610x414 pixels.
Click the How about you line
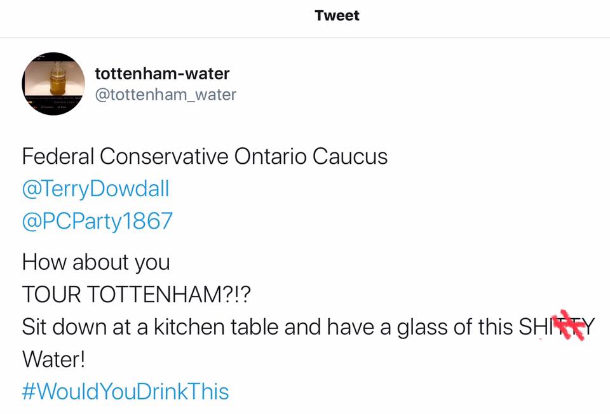[96, 262]
